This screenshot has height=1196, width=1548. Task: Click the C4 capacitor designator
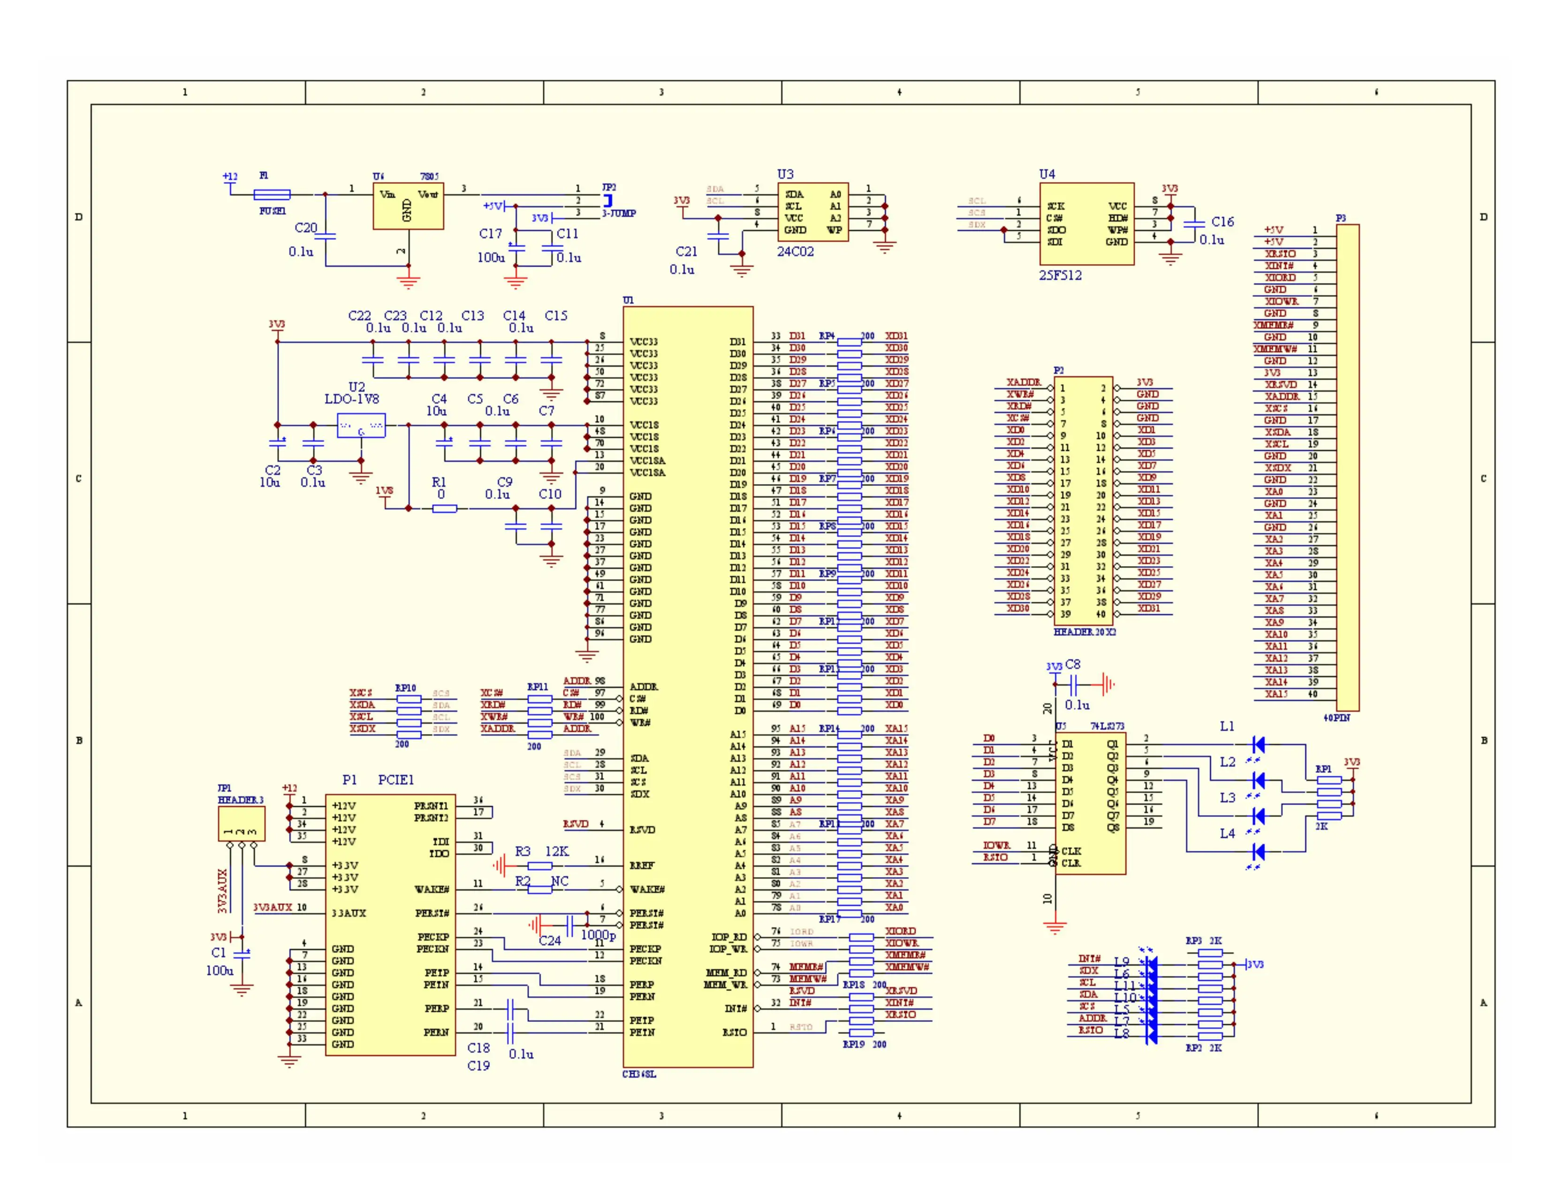pyautogui.click(x=439, y=400)
